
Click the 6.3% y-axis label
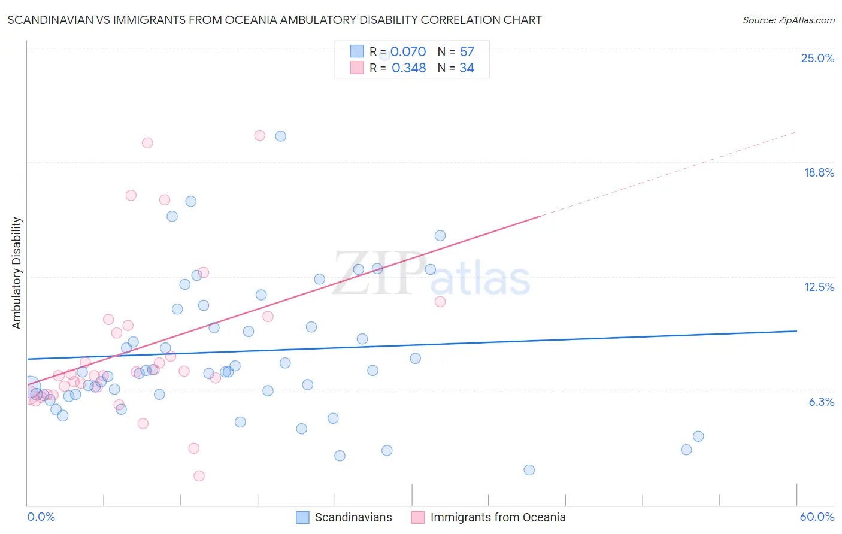point(821,402)
